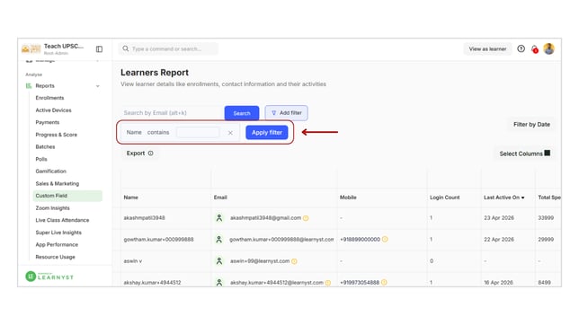The height and width of the screenshot is (325, 579).
Task: Open the user profile avatar
Action: [x=549, y=48]
